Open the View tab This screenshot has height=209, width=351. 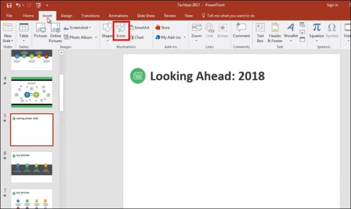[x=189, y=16]
